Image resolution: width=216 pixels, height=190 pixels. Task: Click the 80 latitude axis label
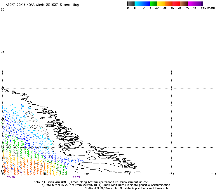(2, 10)
